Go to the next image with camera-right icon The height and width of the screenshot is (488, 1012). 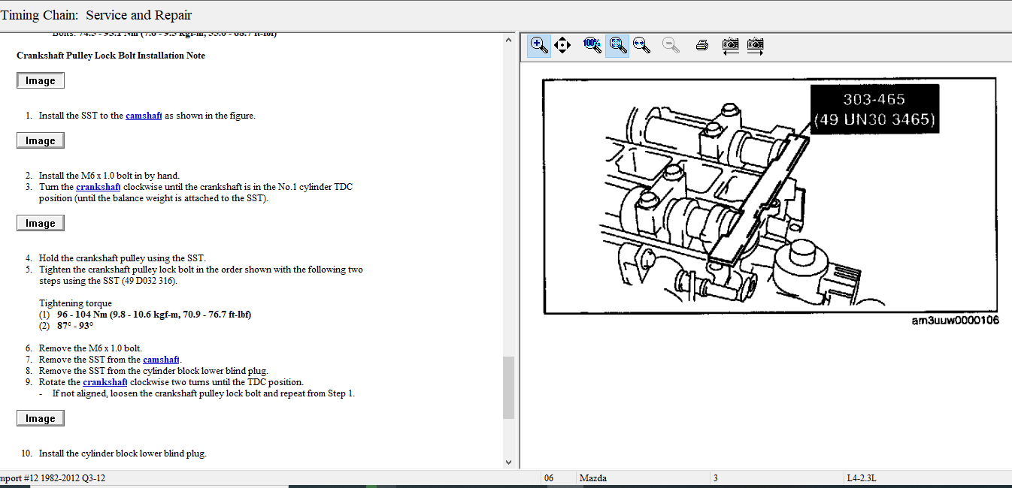756,45
